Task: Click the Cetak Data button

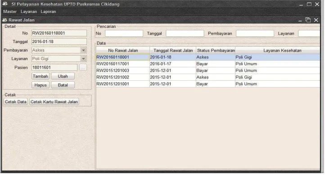Action: pos(16,102)
